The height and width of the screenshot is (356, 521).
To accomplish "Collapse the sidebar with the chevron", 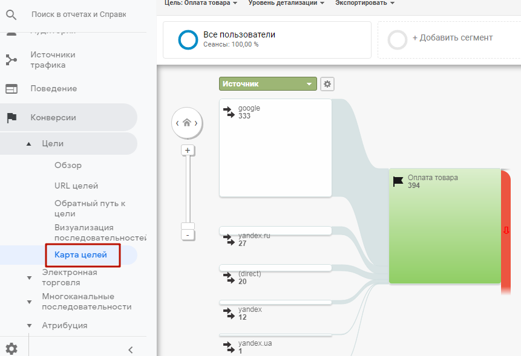I will (131, 350).
